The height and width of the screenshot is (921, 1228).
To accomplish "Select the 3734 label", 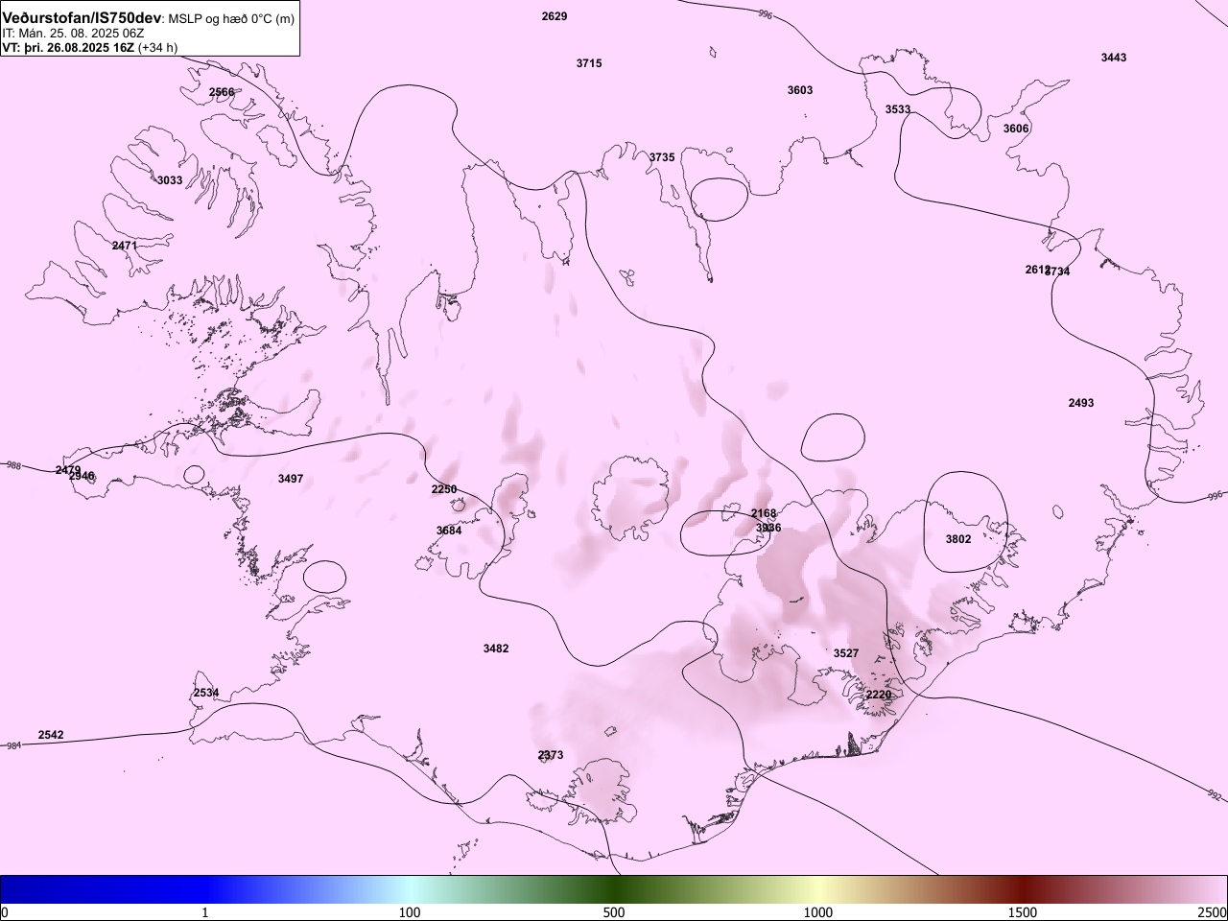I will (1058, 272).
